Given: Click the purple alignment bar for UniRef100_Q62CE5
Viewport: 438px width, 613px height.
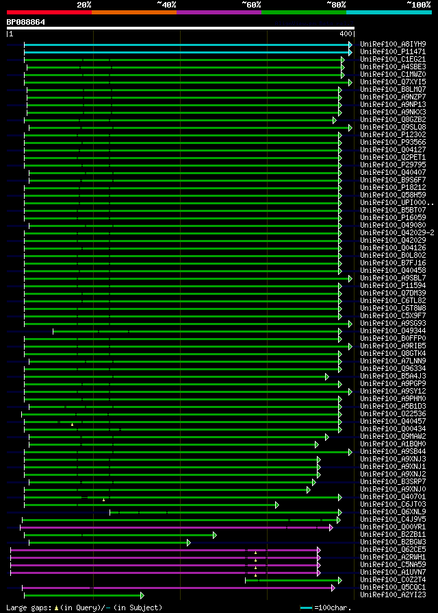Looking at the screenshot, I should pyautogui.click(x=164, y=550).
